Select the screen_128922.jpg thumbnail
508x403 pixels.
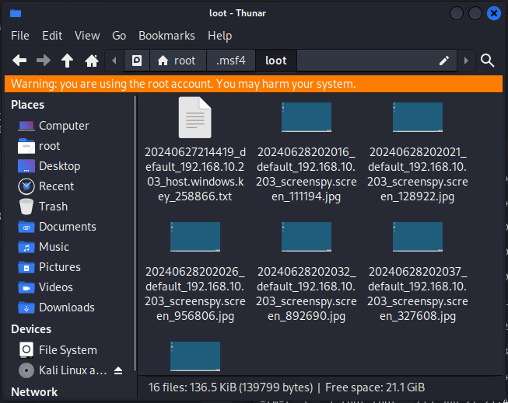[x=418, y=117]
